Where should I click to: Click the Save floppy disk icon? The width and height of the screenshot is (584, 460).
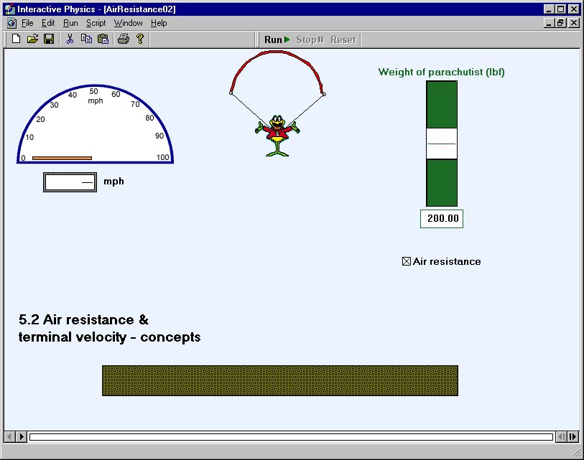coord(49,39)
